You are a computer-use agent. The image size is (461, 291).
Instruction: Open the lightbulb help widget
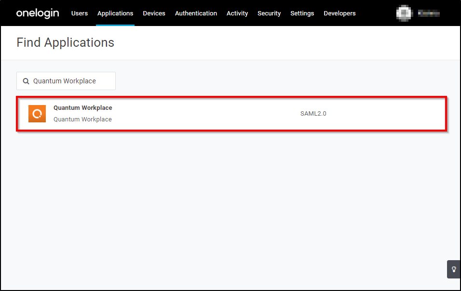point(453,269)
